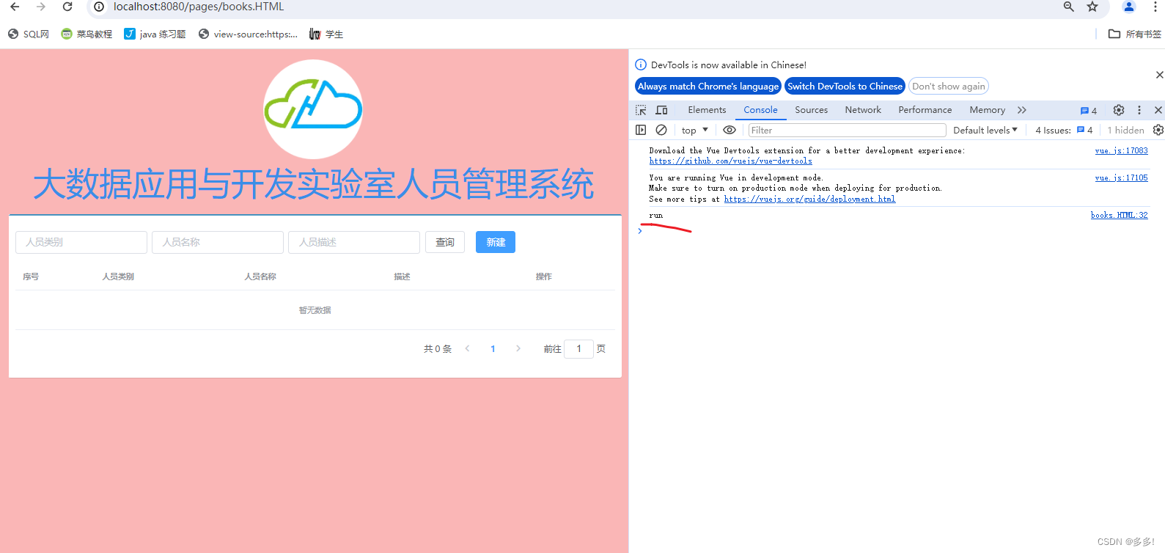Switch to the Memory tab
This screenshot has width=1165, height=553.
tap(988, 110)
